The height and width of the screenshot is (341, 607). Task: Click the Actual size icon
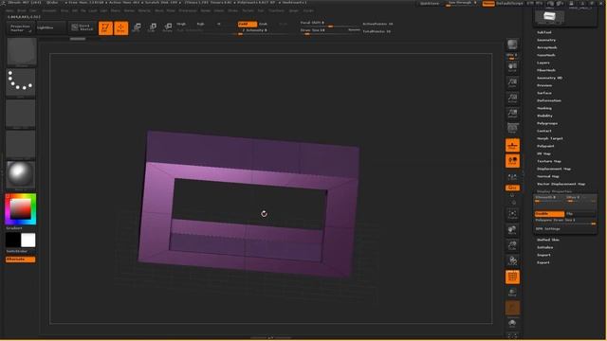pyautogui.click(x=512, y=99)
